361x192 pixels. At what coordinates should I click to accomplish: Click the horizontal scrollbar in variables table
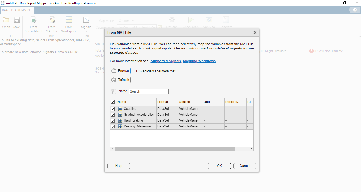coord(175,149)
